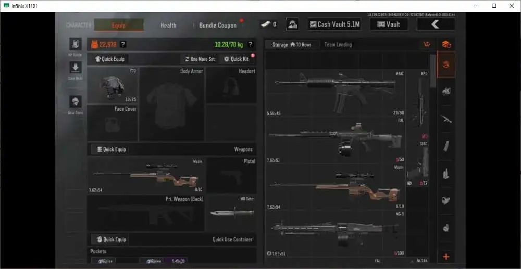
Task: Switch to the Team Lending tab
Action: point(338,44)
